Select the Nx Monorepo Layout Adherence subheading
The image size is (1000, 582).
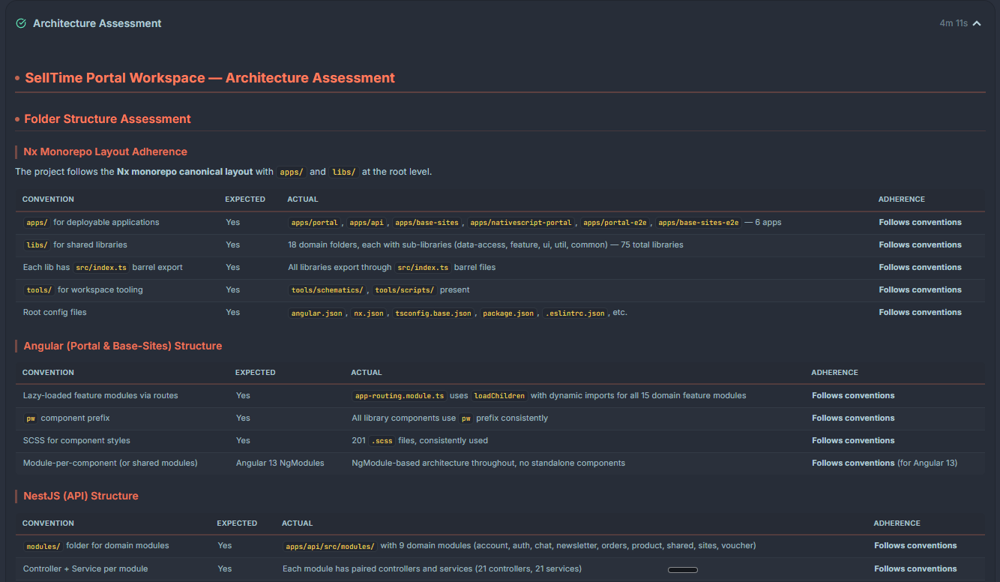[x=105, y=151]
